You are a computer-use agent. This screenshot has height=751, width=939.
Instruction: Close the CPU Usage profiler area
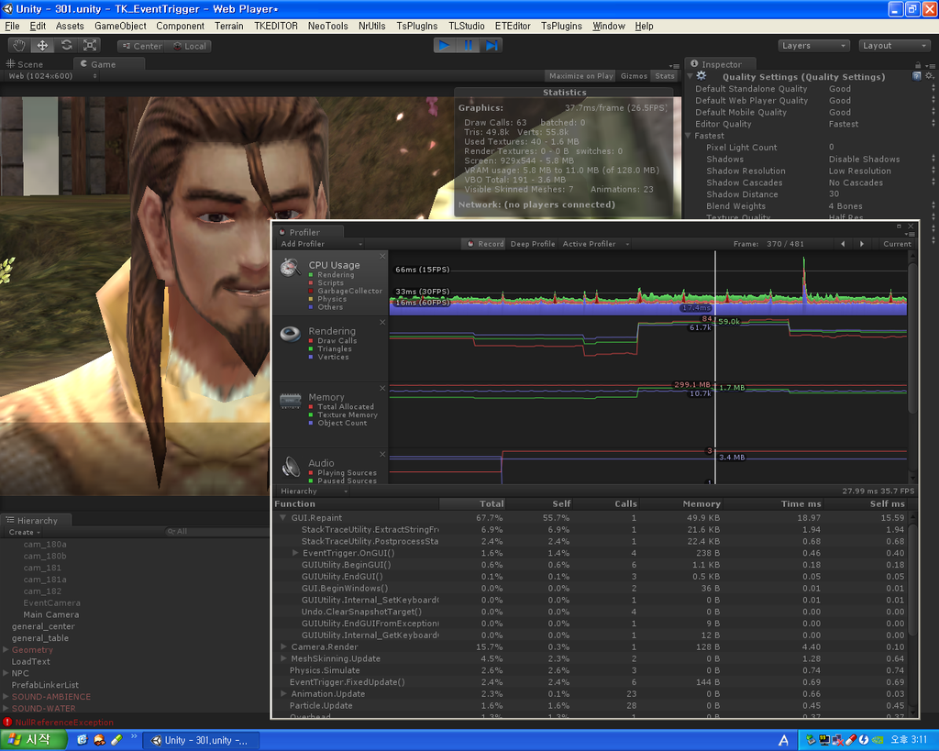(382, 257)
